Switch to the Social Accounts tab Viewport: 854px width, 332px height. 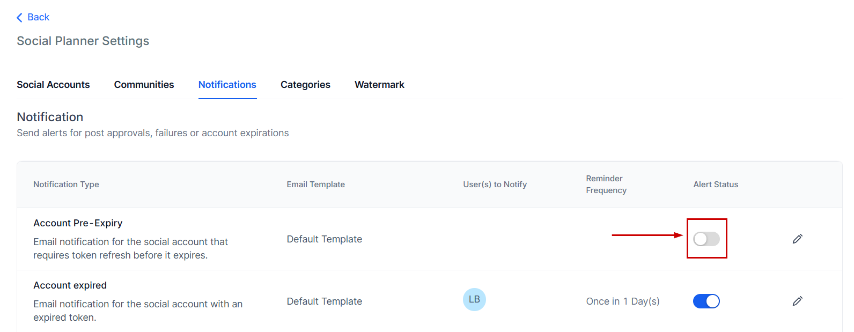coord(53,85)
